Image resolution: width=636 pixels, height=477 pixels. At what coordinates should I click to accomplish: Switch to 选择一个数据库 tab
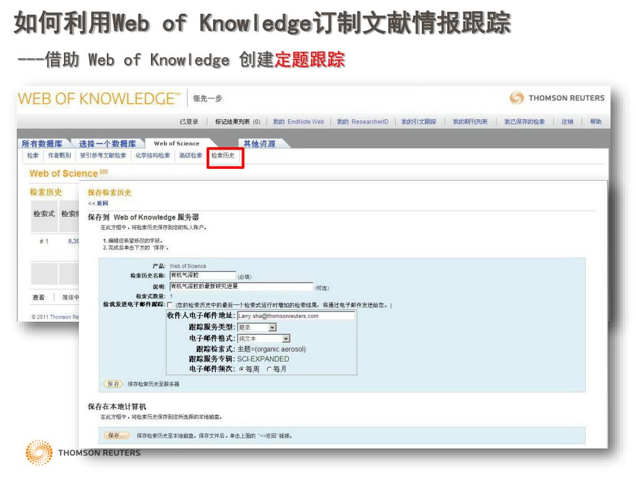(x=107, y=143)
